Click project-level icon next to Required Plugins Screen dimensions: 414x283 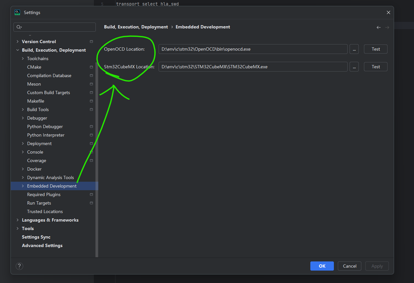point(91,194)
